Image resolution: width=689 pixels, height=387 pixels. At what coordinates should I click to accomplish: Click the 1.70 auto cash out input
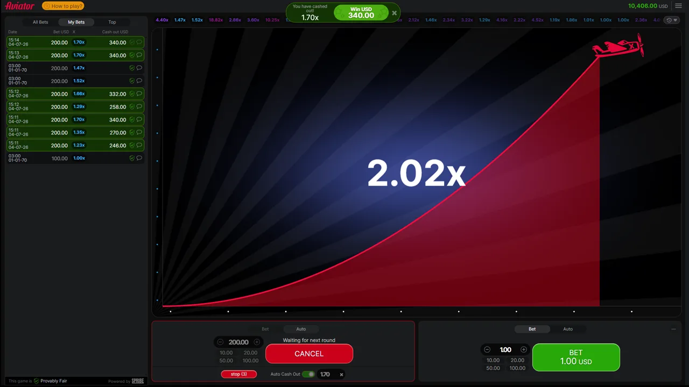click(x=326, y=375)
